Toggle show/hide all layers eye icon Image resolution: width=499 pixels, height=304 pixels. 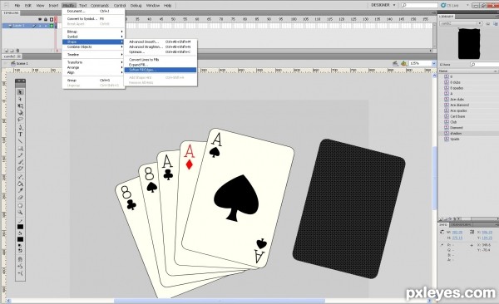(40, 20)
